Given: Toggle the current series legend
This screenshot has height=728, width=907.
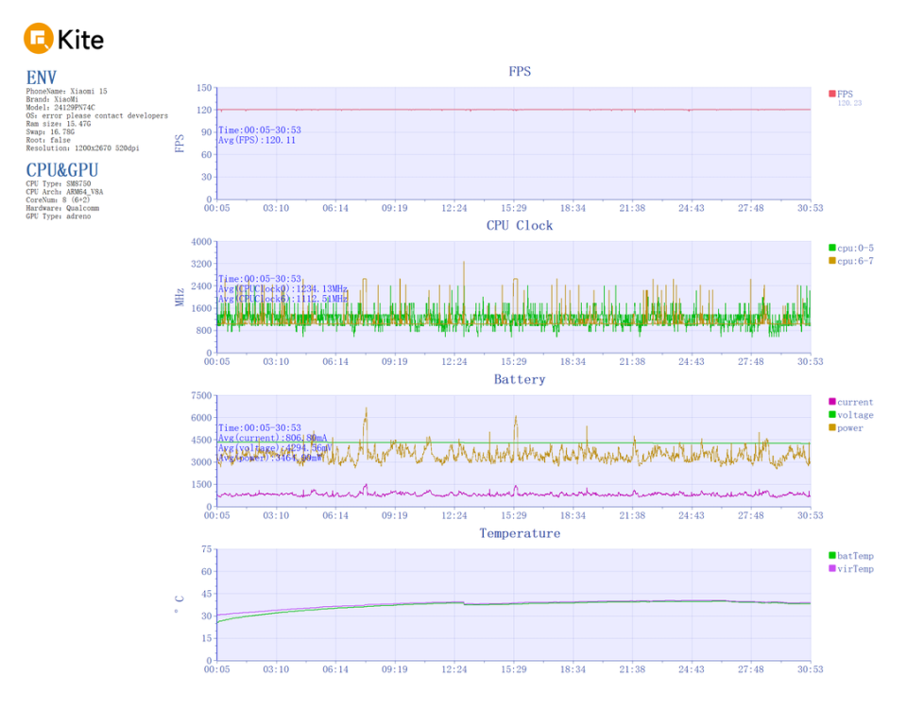Looking at the screenshot, I should (851, 402).
